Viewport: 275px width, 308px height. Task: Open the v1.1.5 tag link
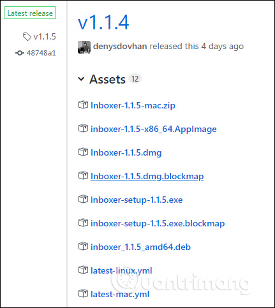click(45, 36)
